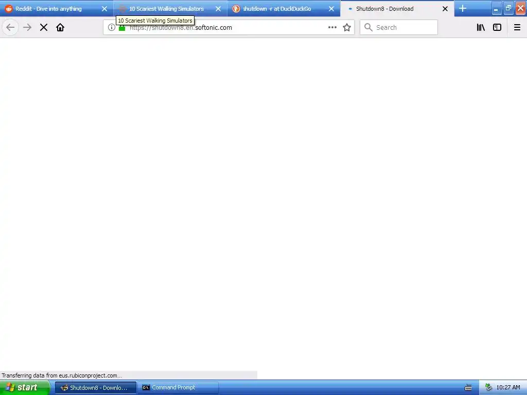Click the magnifier icon in the search box
Screen dimensions: 527x395
click(368, 27)
